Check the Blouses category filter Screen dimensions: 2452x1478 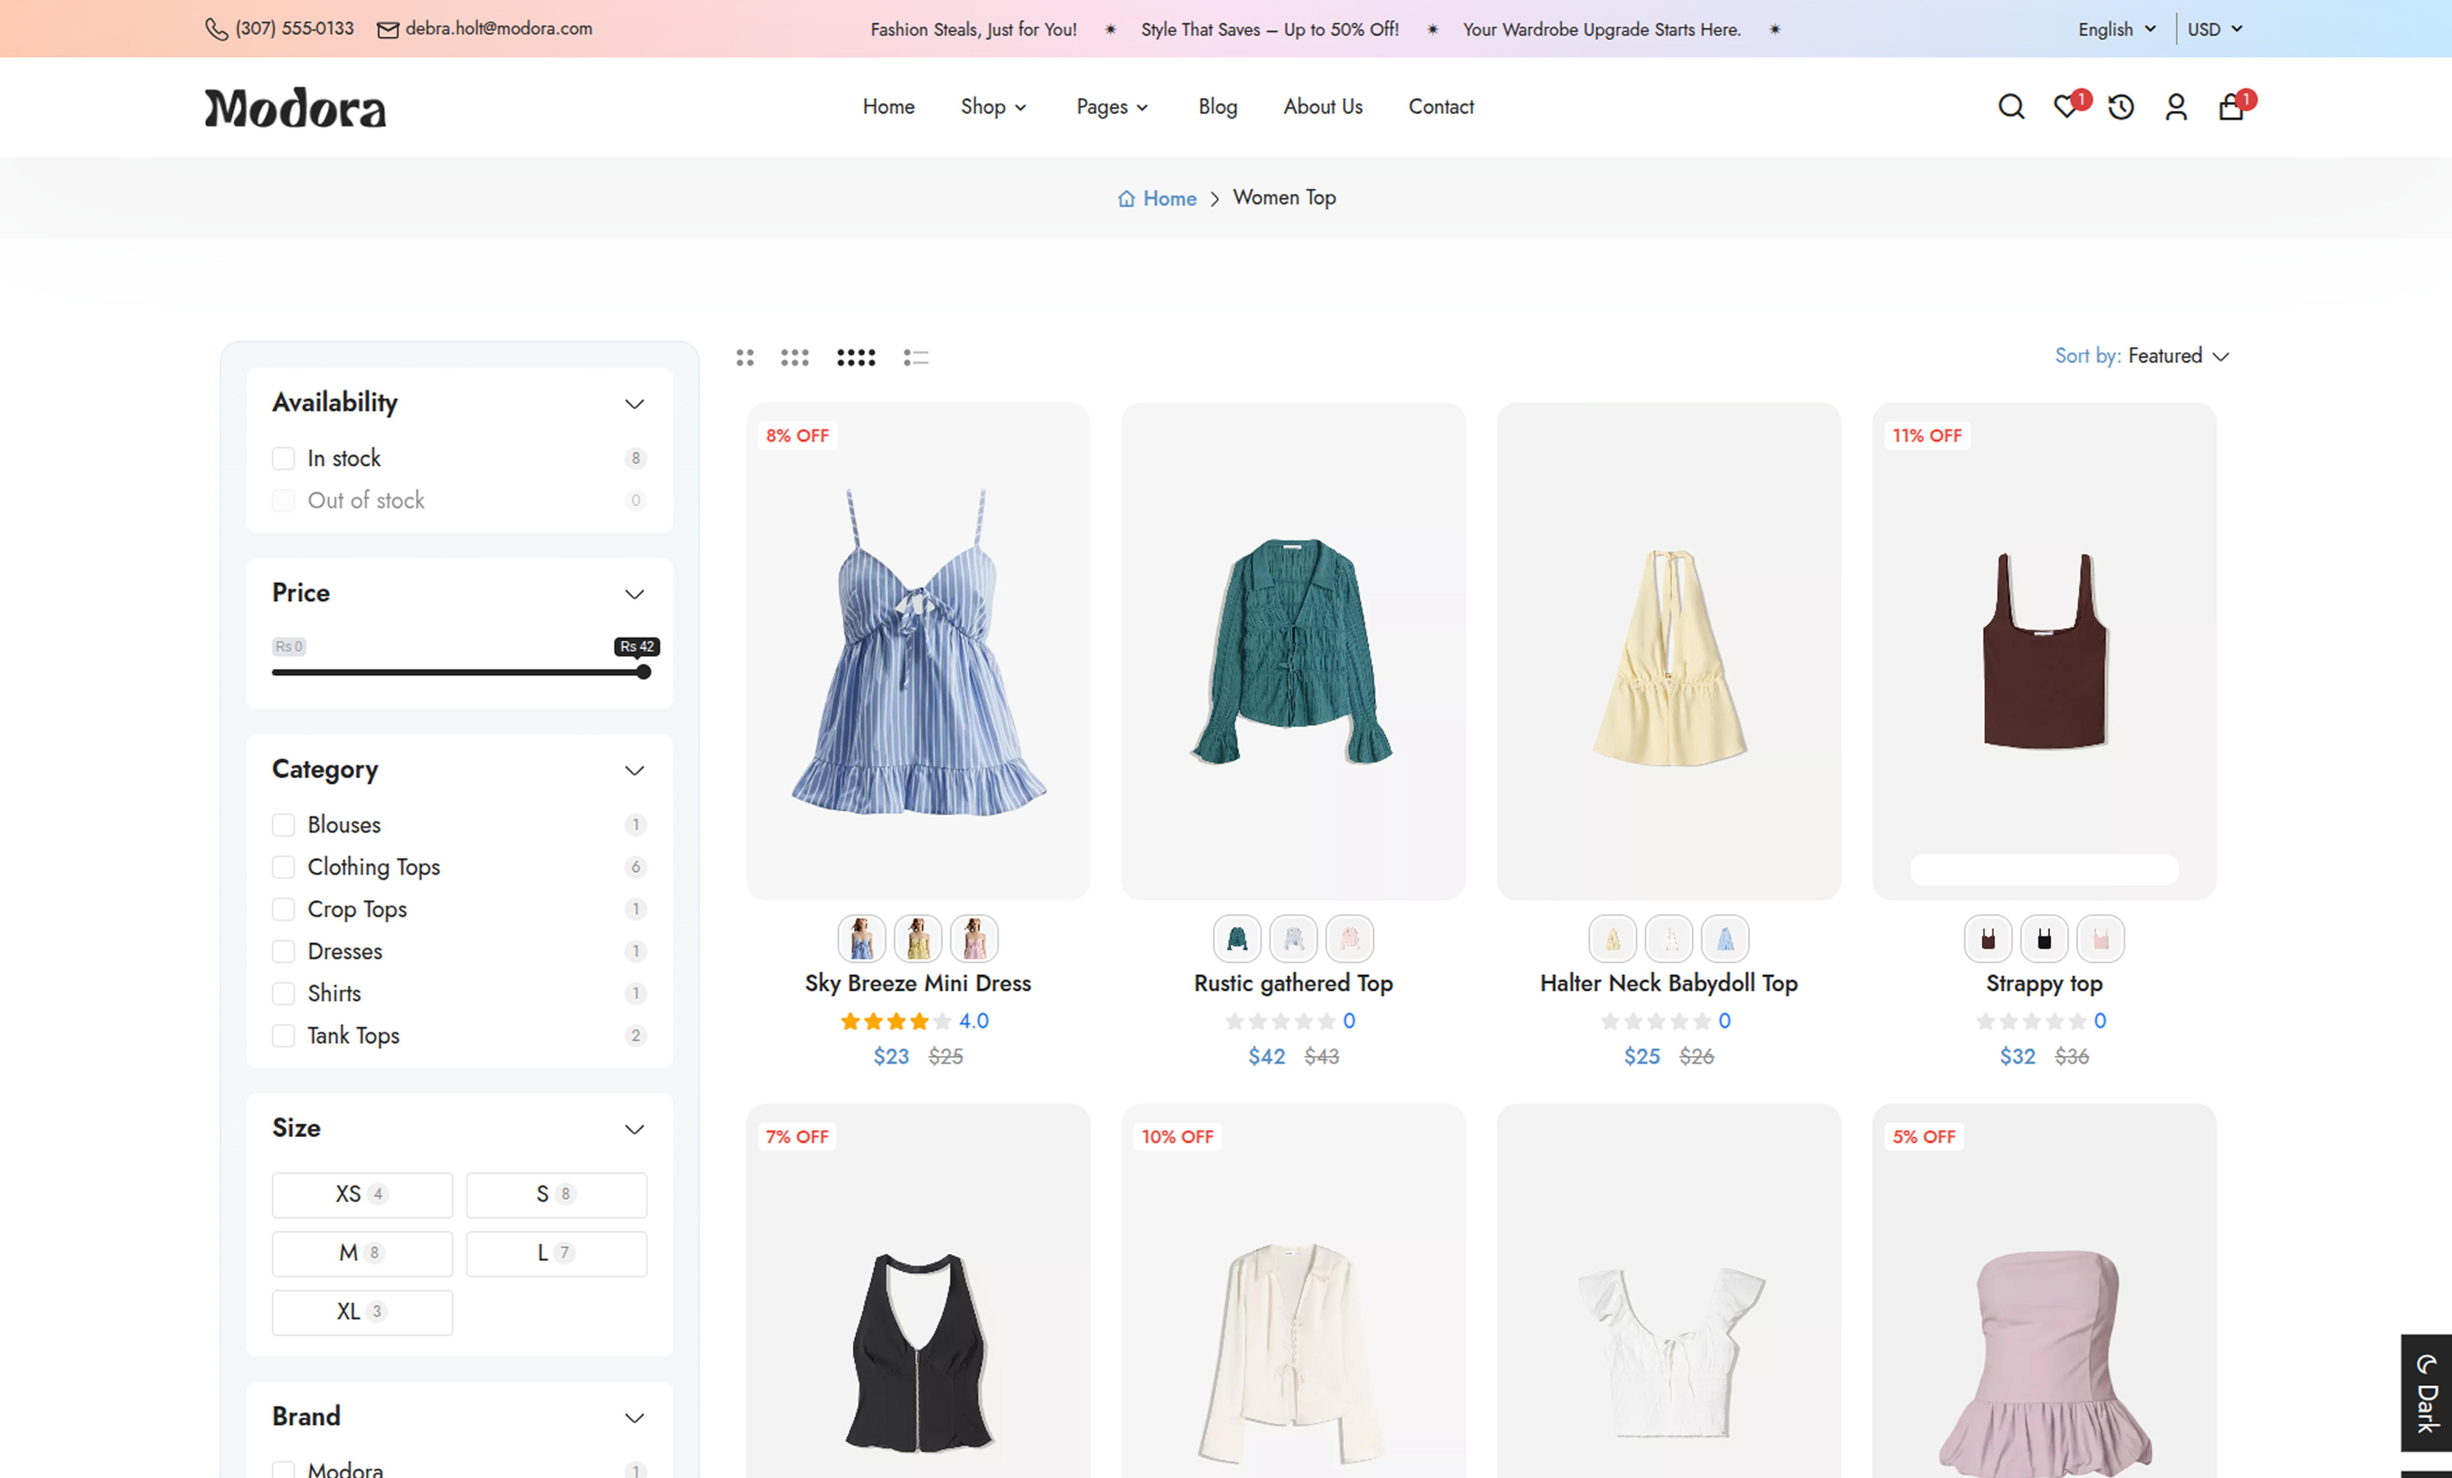pos(284,824)
